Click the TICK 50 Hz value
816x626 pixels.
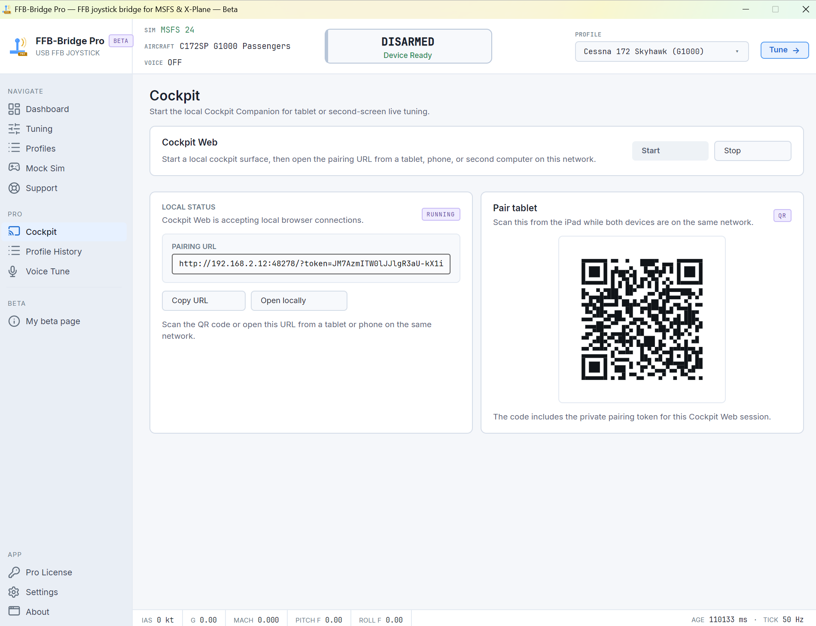(783, 620)
